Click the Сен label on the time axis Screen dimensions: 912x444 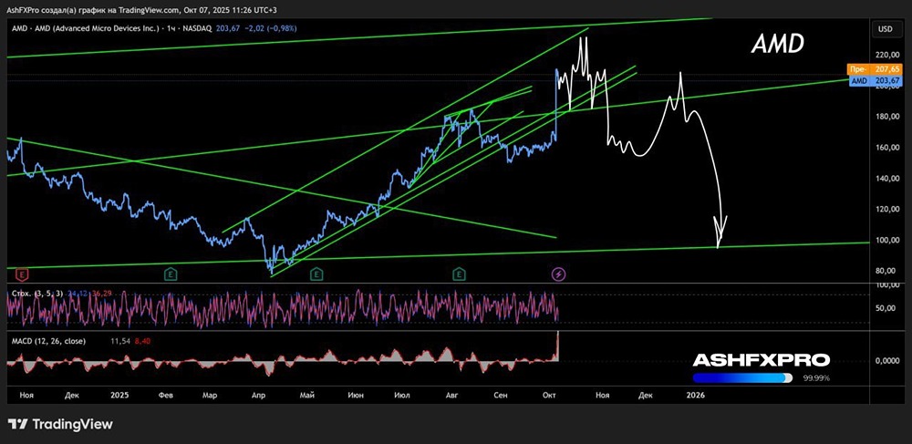[500, 395]
